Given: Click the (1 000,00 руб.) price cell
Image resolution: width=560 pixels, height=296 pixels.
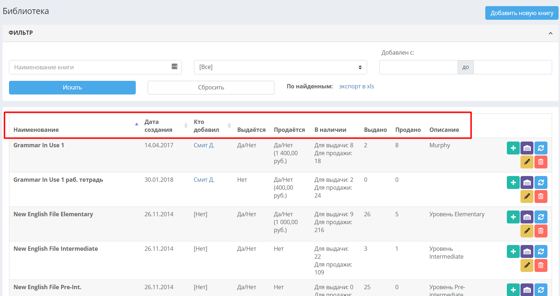Looking at the screenshot, I should pyautogui.click(x=286, y=226).
